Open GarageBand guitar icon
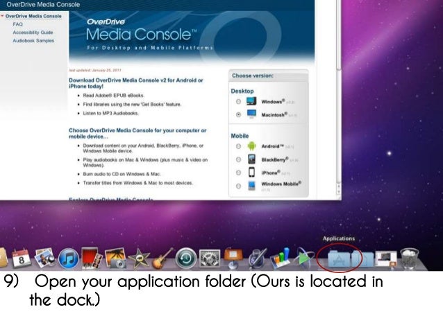The image size is (443, 332). pos(162,259)
